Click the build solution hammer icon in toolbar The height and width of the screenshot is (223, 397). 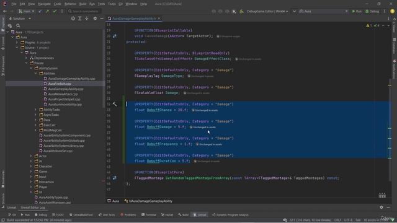tap(242, 11)
